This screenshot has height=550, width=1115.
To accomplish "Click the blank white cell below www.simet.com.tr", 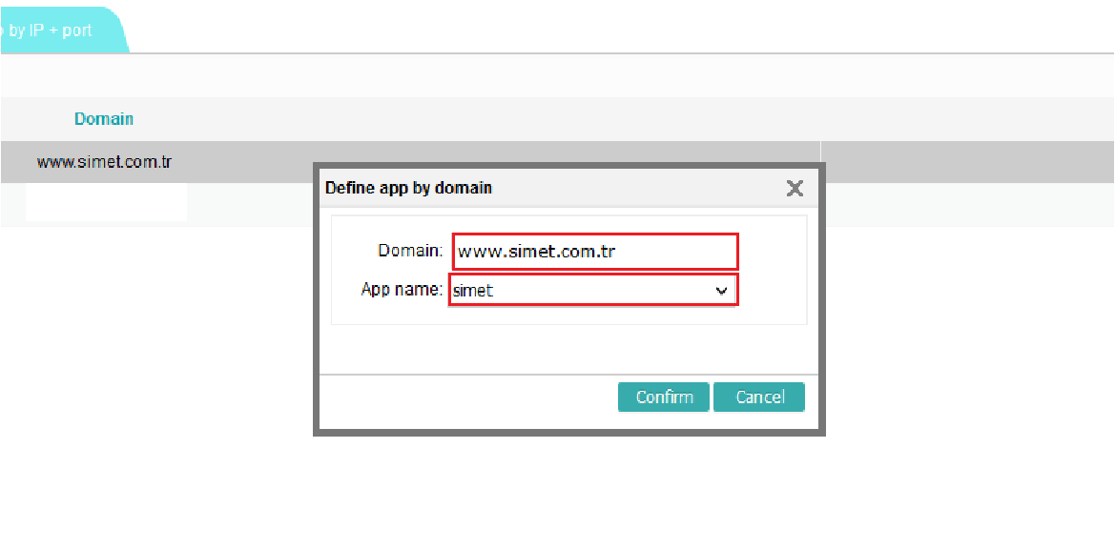I will click(x=106, y=203).
